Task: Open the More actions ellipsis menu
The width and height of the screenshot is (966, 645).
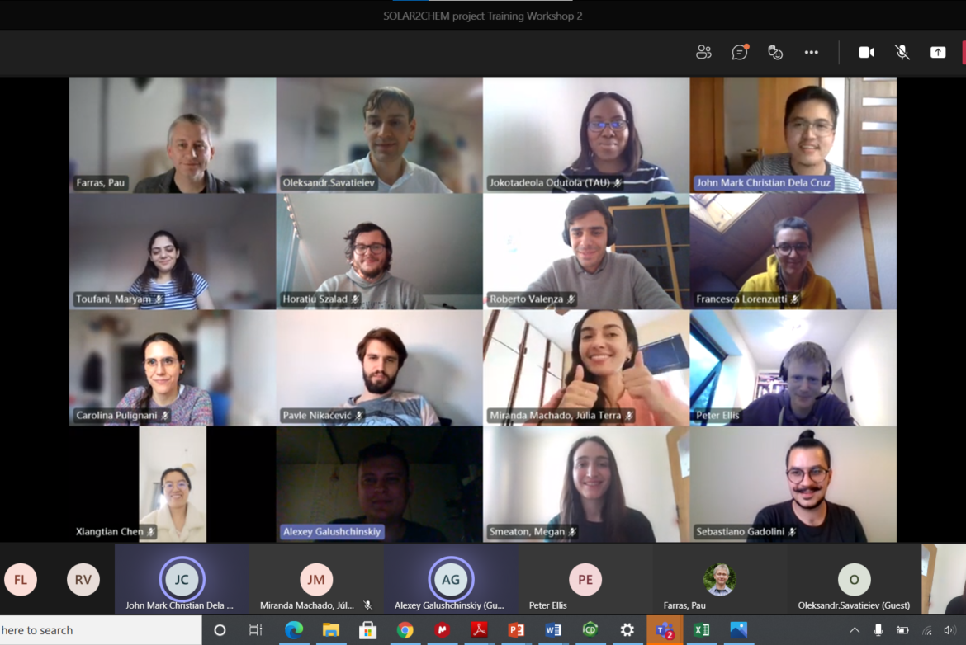Action: (812, 52)
